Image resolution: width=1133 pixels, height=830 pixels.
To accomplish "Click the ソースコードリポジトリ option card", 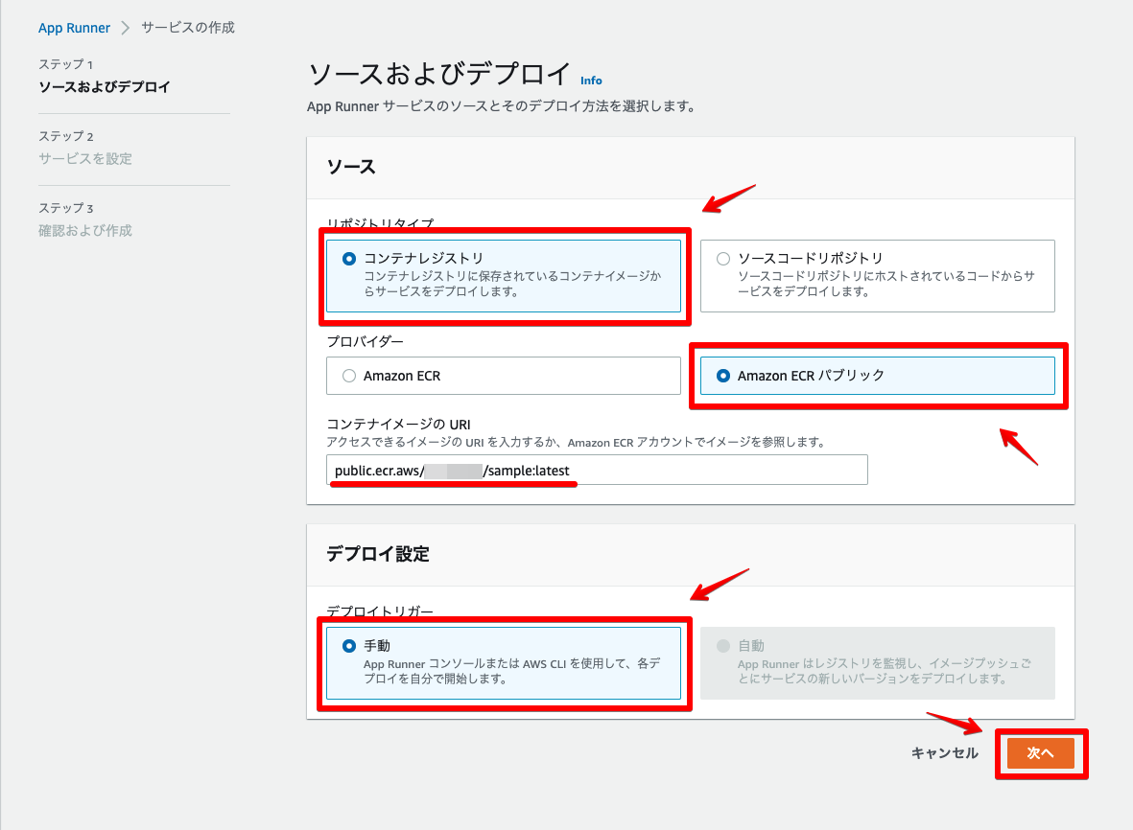I will point(876,276).
